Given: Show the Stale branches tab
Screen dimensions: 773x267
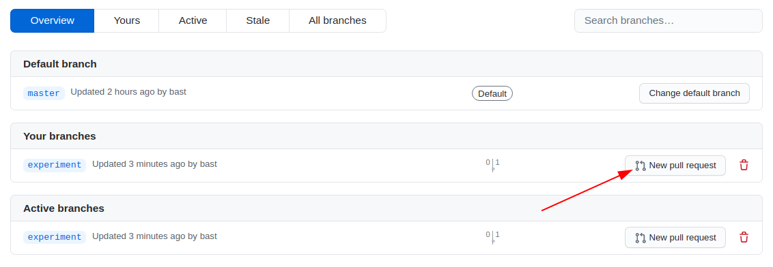Looking at the screenshot, I should click(258, 20).
